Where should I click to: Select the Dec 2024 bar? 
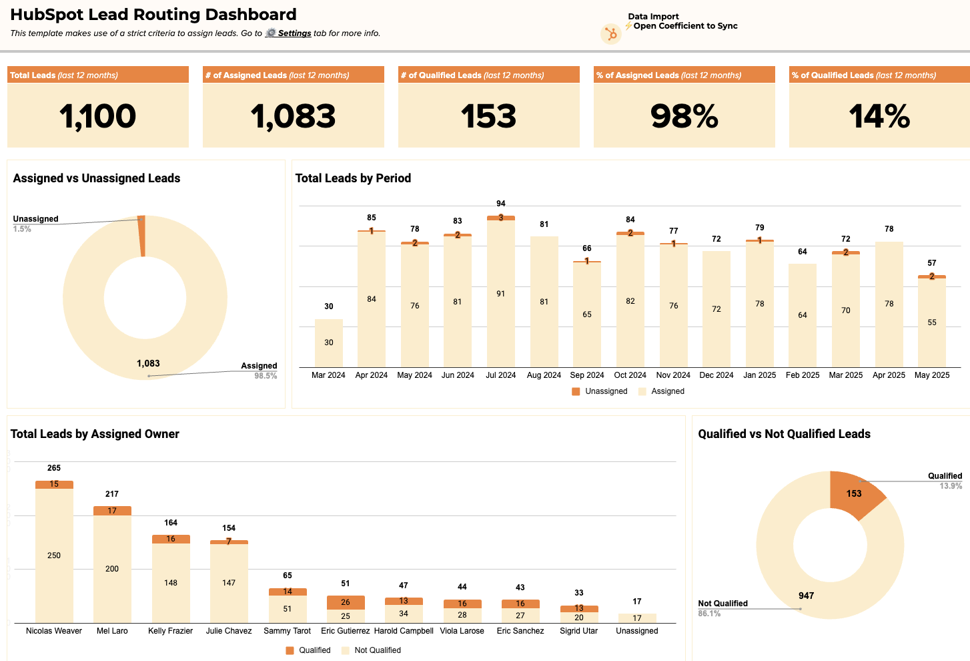(x=716, y=309)
